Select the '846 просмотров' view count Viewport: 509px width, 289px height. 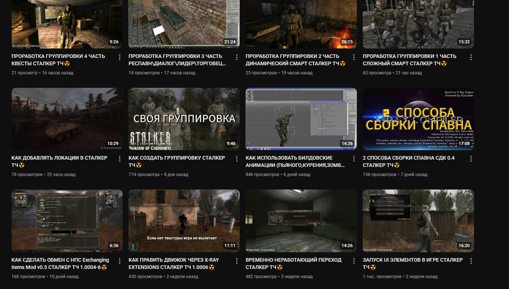263,175
